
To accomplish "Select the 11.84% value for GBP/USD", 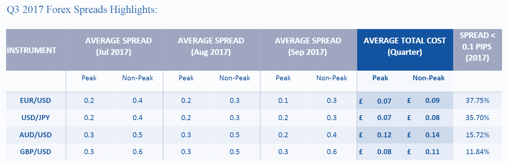I will click(477, 152).
